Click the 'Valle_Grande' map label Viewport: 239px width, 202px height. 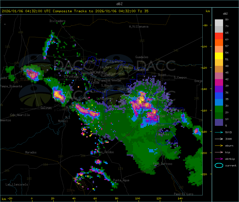(79, 98)
